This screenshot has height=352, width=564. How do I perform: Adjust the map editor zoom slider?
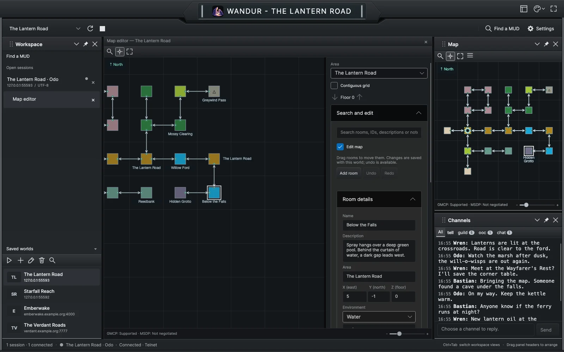(399, 334)
